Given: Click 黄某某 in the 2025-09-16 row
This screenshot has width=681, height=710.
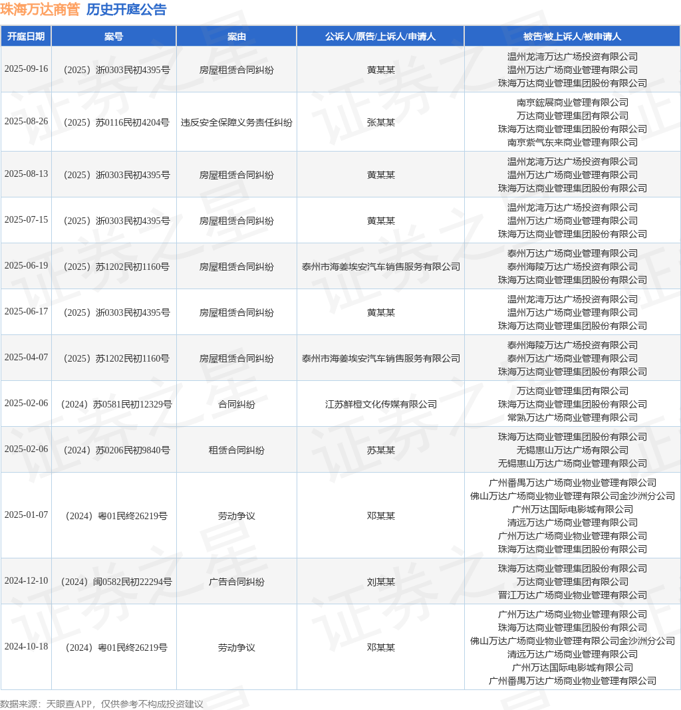Looking at the screenshot, I should click(381, 70).
